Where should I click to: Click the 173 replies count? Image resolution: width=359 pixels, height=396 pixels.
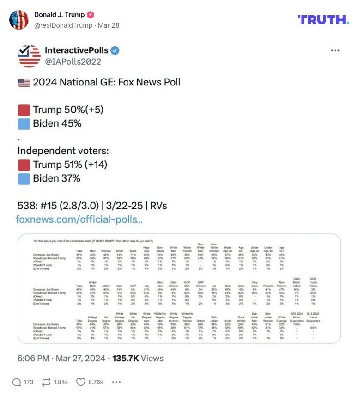coord(28,382)
